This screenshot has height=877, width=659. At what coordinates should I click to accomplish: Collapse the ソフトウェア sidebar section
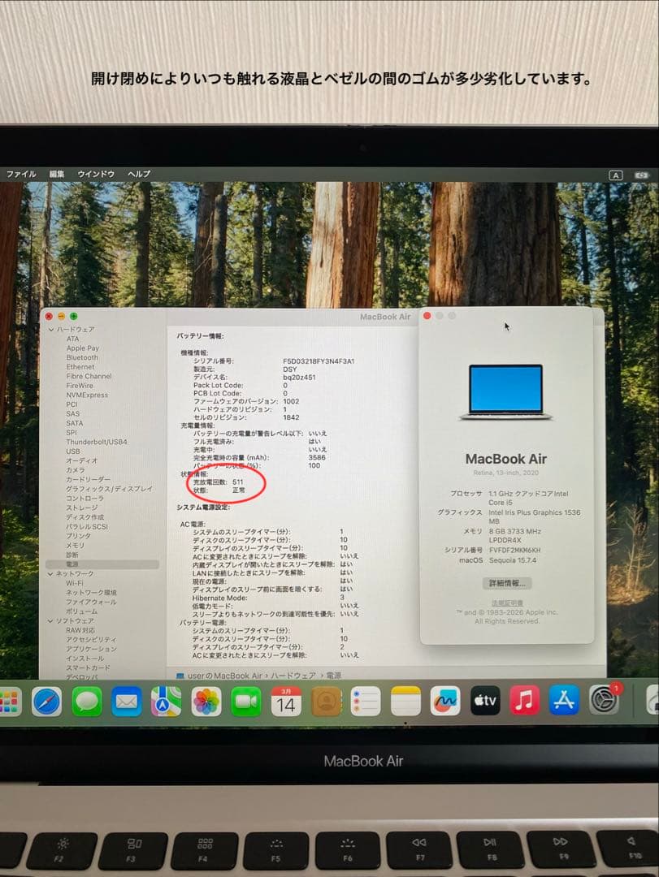tap(49, 620)
